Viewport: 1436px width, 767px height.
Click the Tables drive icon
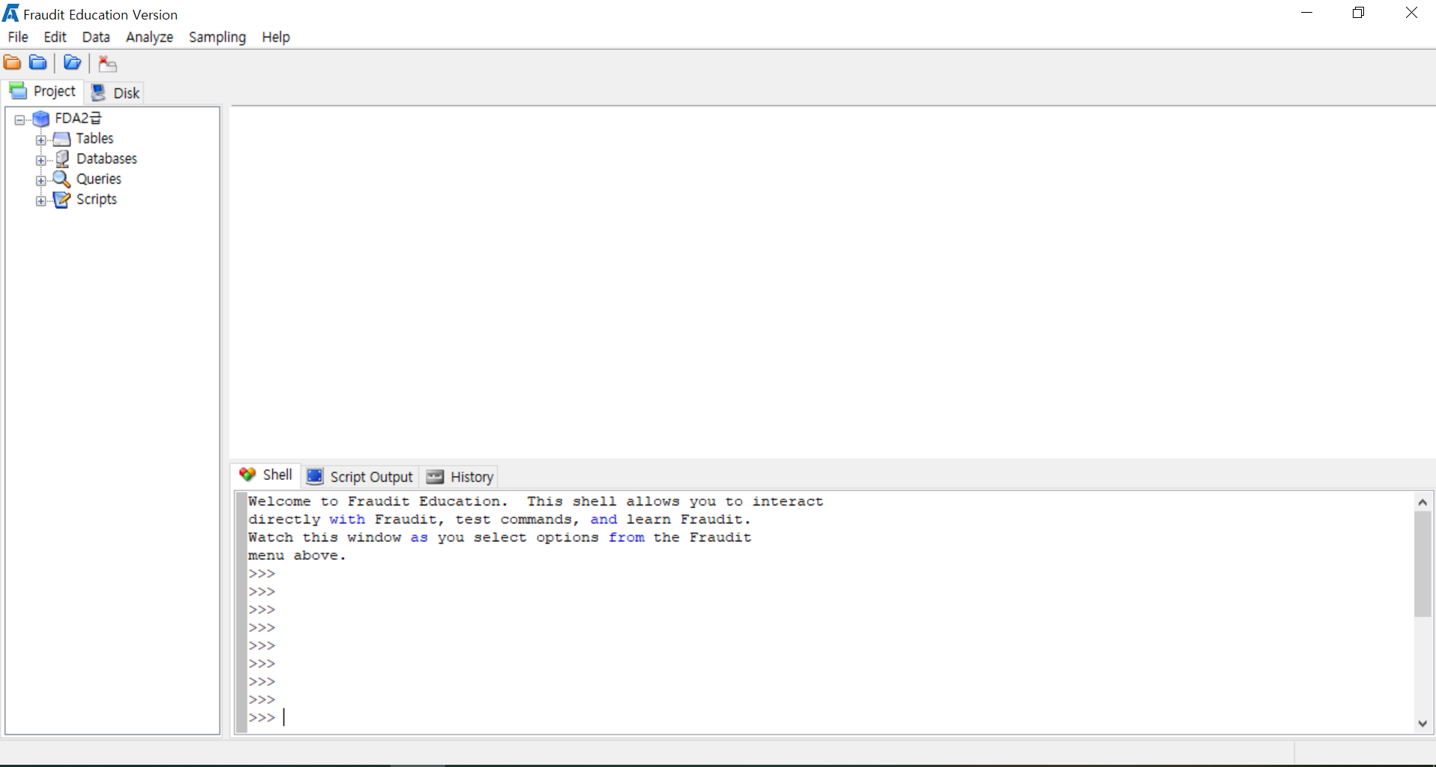[x=62, y=139]
